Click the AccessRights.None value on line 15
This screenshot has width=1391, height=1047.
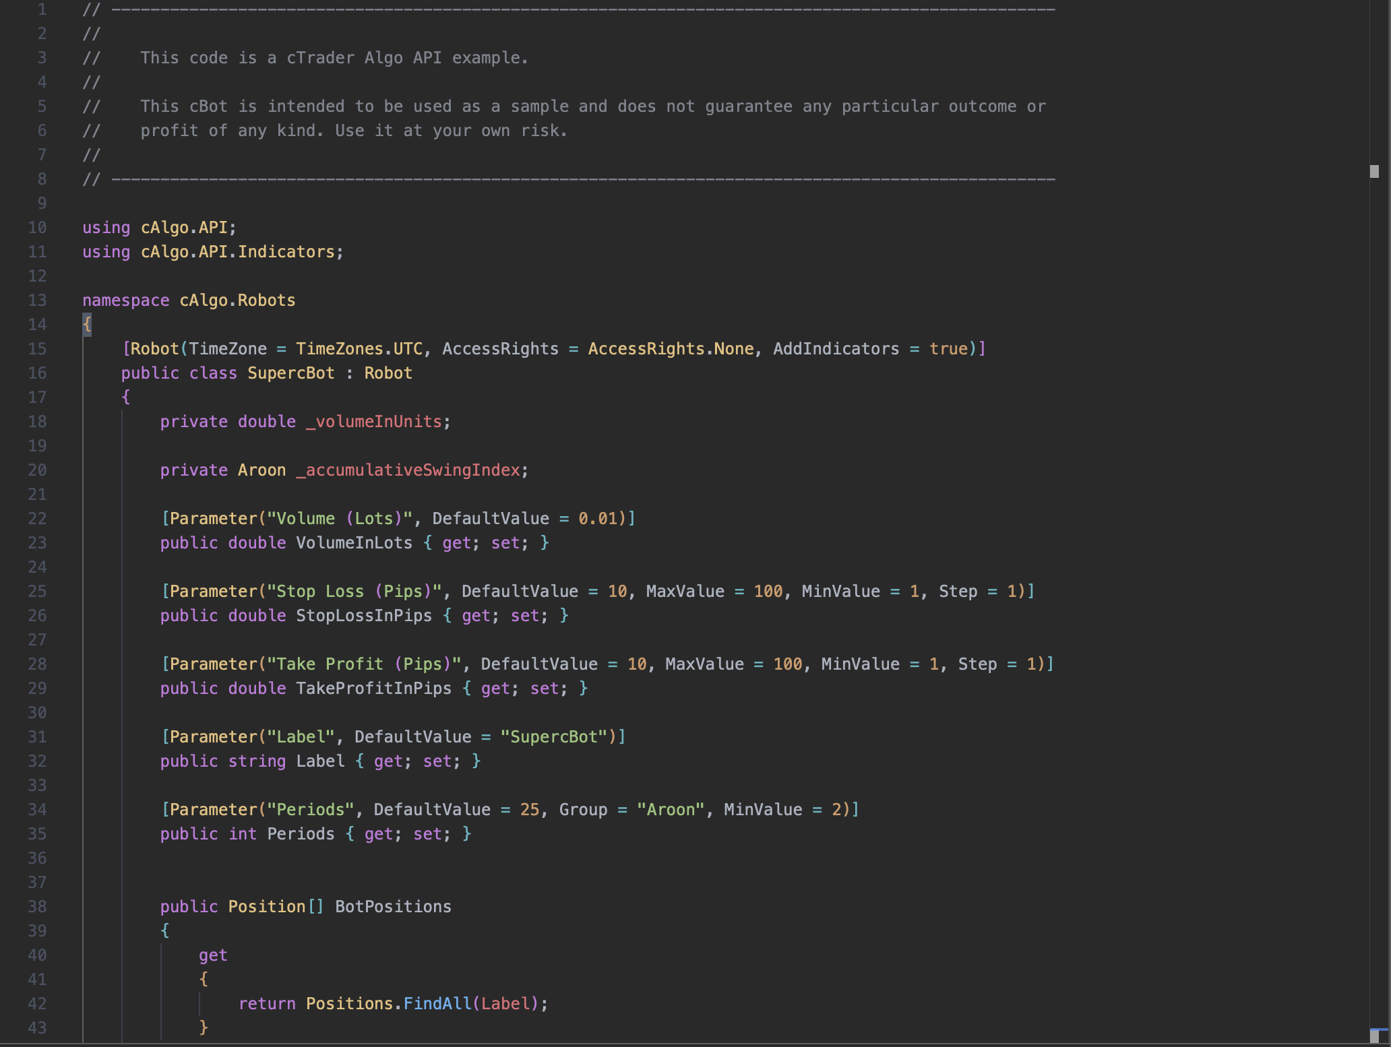(670, 349)
